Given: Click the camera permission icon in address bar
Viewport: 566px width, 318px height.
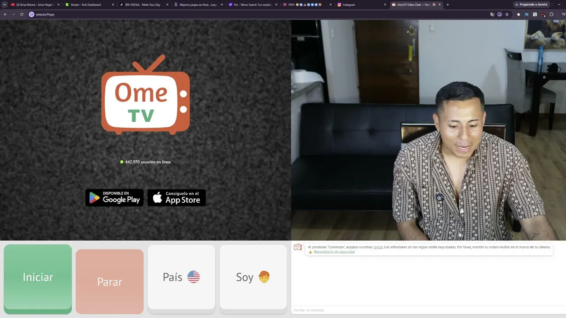Looking at the screenshot, I should click(500, 14).
